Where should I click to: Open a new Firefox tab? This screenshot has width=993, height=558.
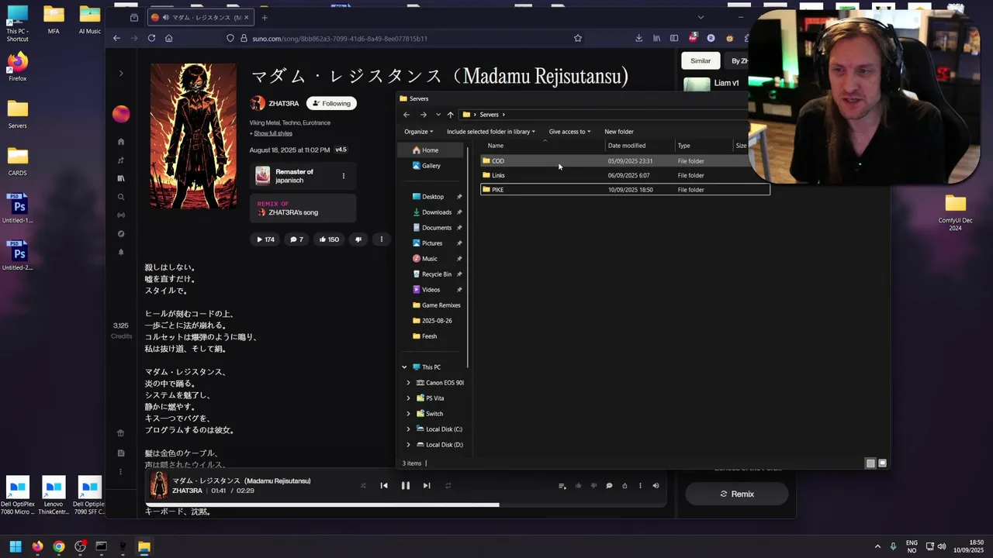pos(265,17)
